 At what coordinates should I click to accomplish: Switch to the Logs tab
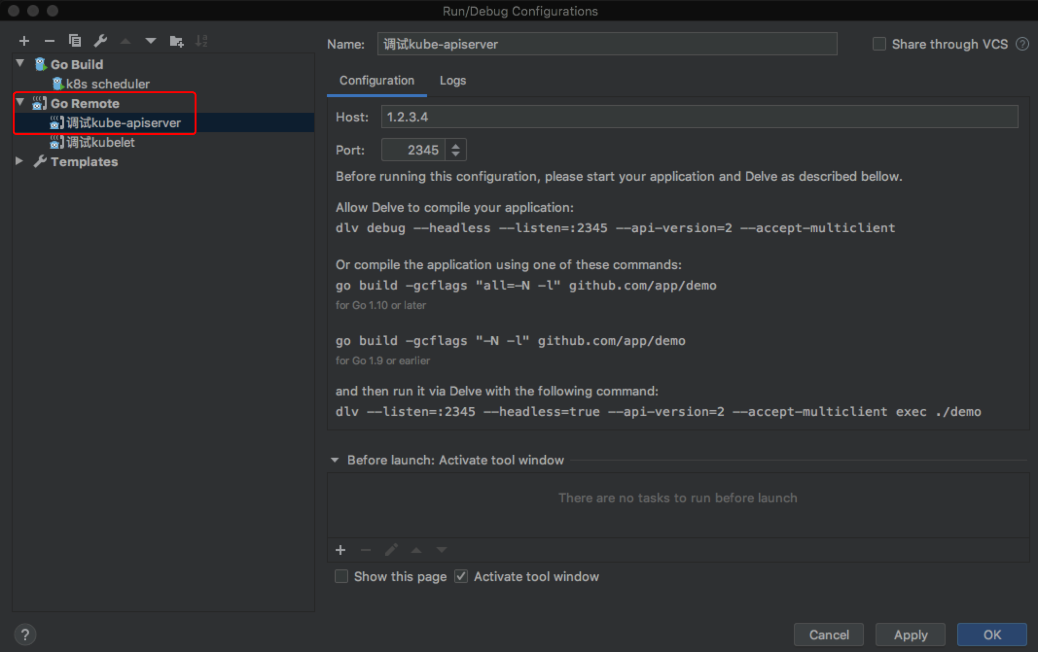point(452,81)
